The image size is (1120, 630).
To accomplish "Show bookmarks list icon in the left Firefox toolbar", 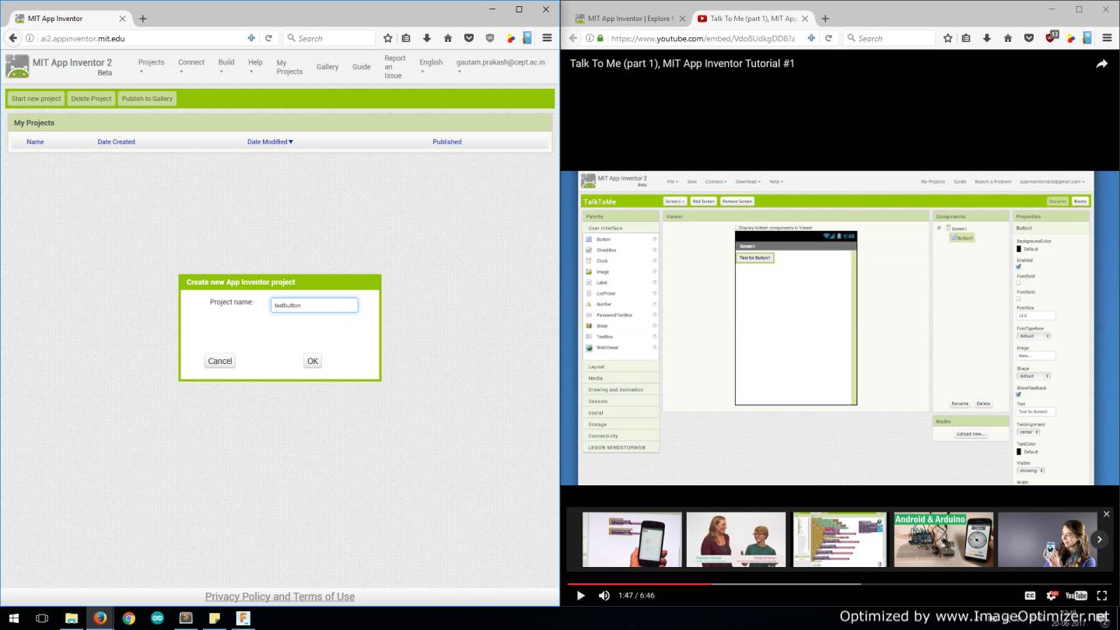I will coord(406,38).
